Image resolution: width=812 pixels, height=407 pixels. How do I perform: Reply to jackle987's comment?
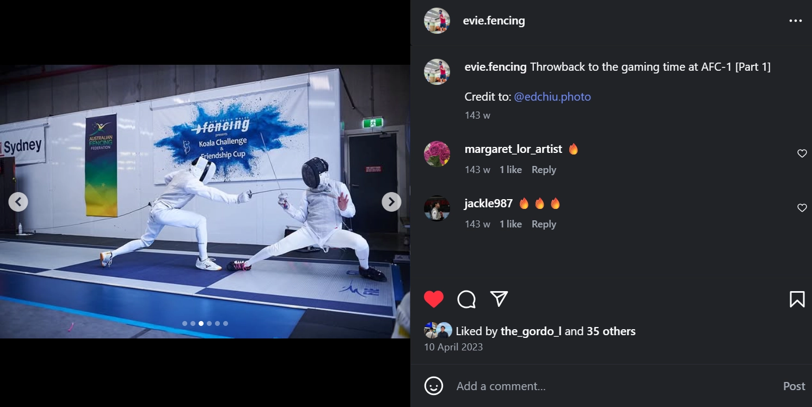click(x=544, y=224)
